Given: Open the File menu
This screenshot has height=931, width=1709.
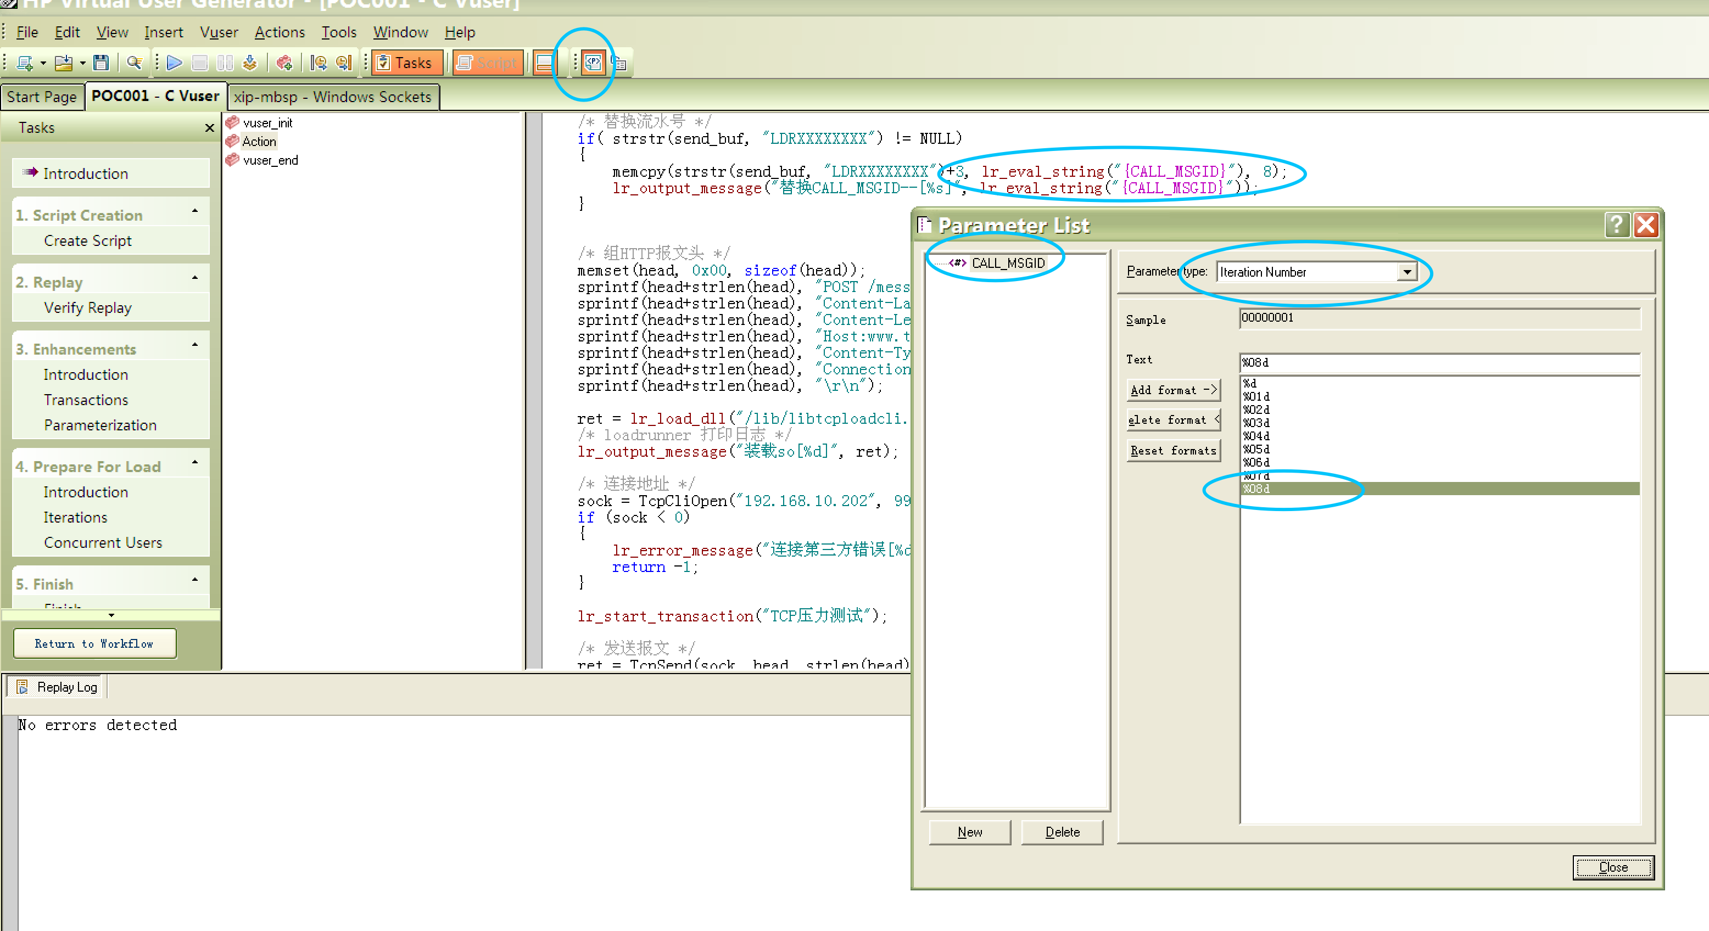Looking at the screenshot, I should pyautogui.click(x=27, y=32).
